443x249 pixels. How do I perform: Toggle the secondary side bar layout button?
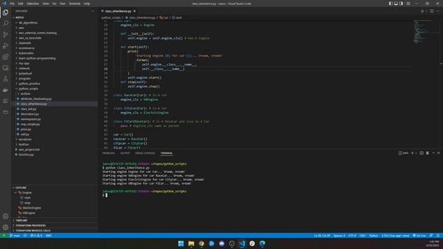[401, 3]
